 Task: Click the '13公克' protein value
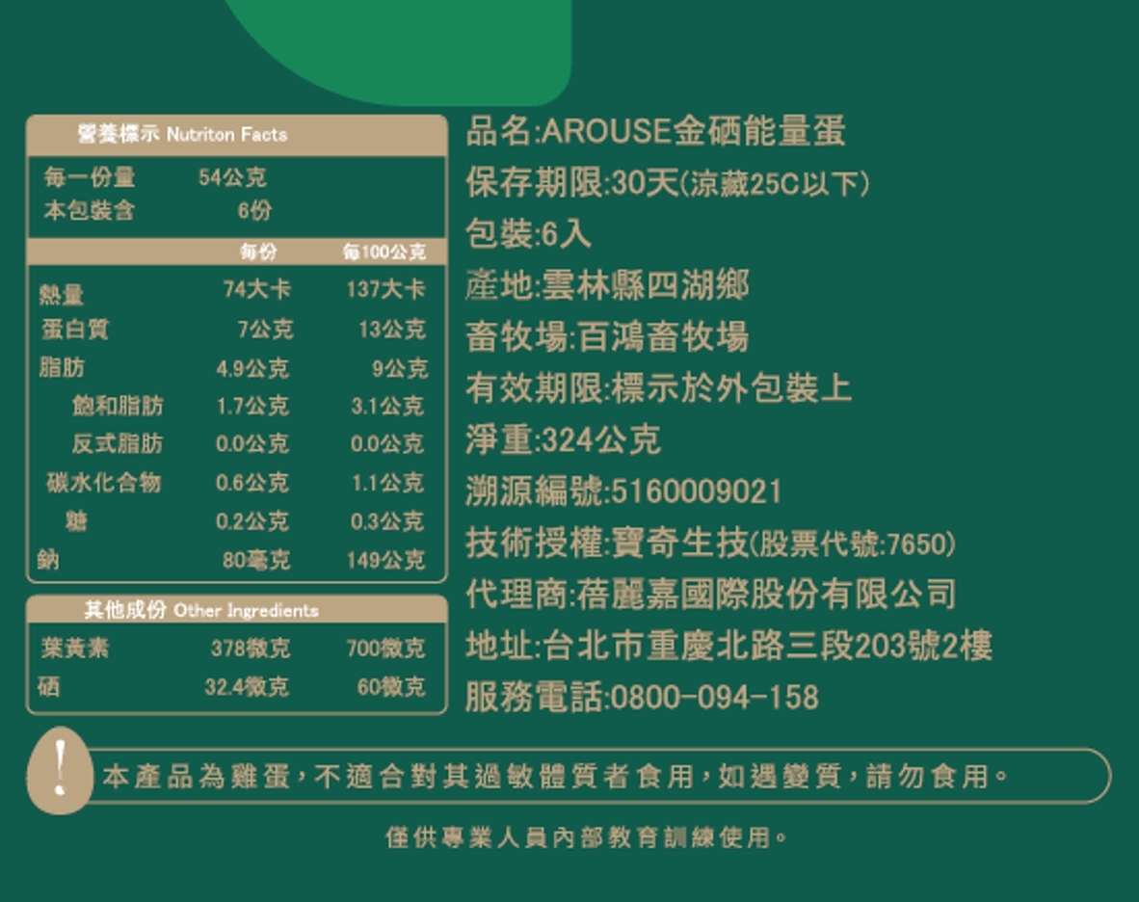coord(392,329)
